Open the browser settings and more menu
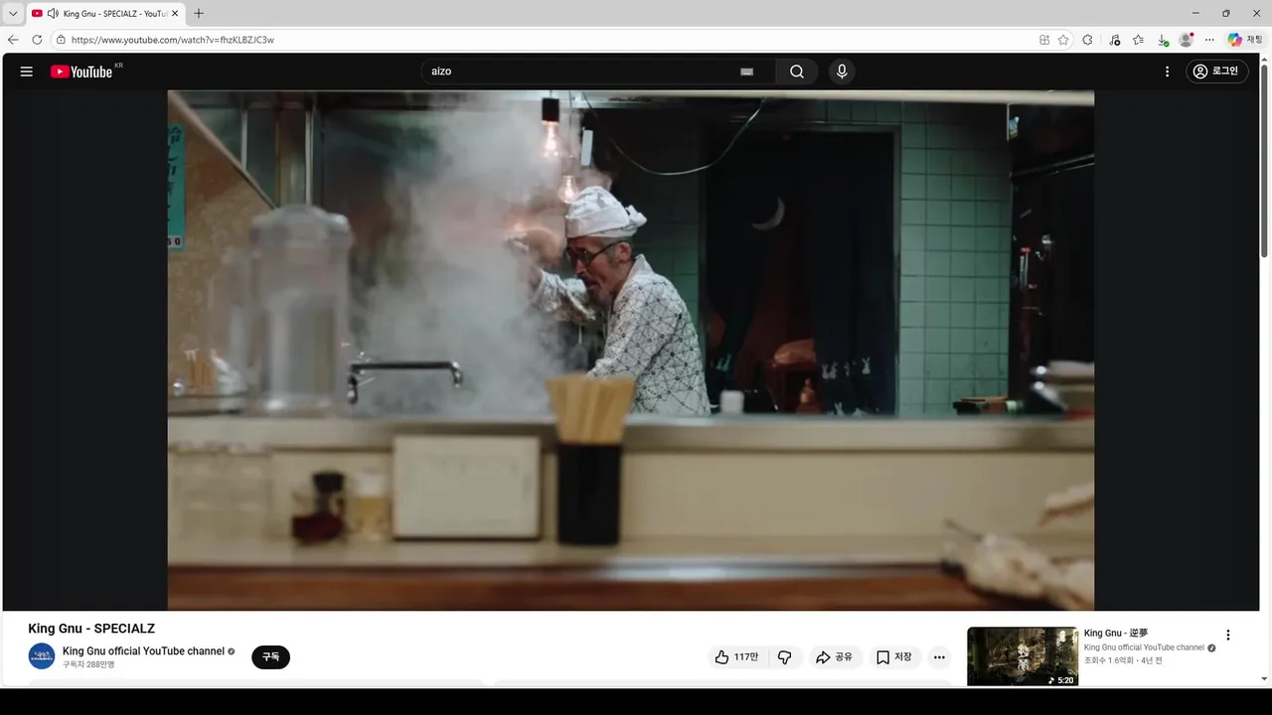 1209,40
